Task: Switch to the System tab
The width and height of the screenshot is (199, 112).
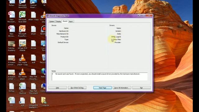Action: 52,21
